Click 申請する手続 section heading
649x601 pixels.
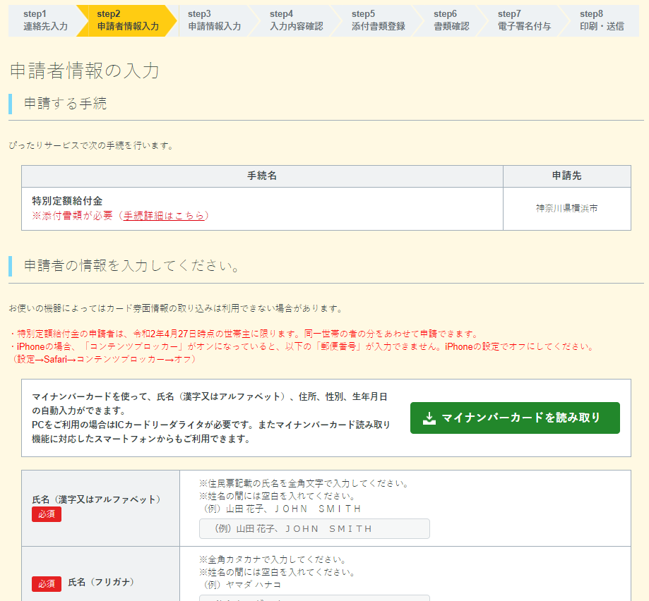[x=66, y=103]
